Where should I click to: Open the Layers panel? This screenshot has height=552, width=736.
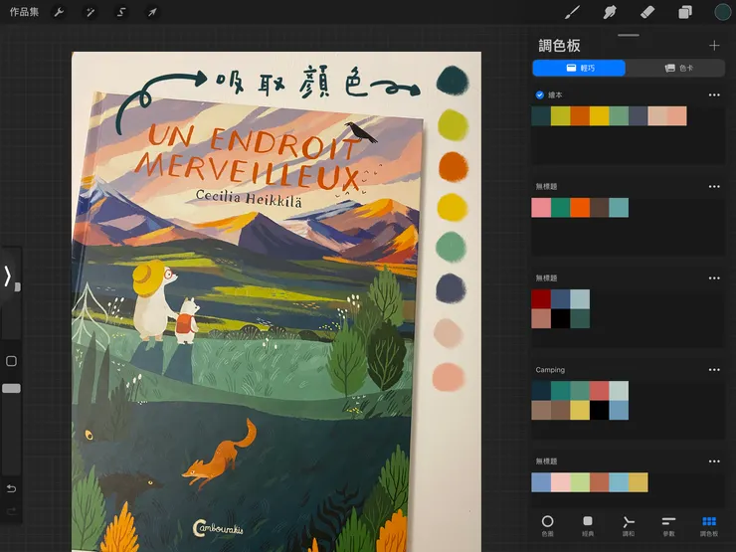pyautogui.click(x=685, y=12)
